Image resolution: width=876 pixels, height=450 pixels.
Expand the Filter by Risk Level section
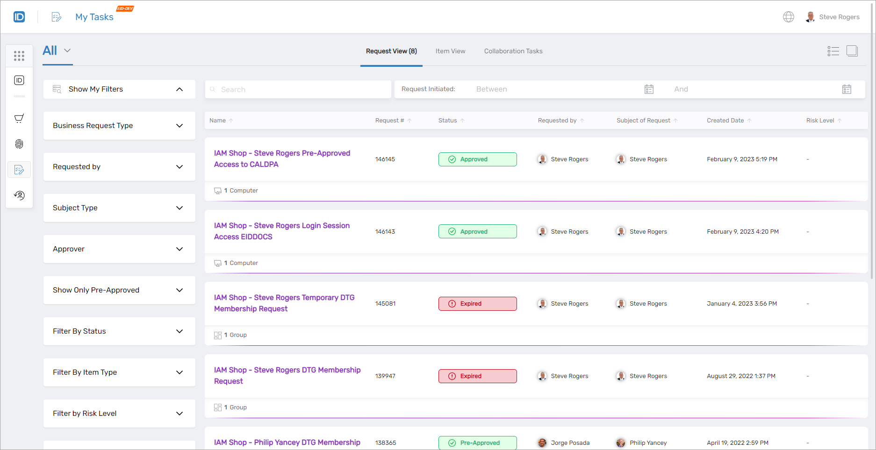(x=180, y=413)
